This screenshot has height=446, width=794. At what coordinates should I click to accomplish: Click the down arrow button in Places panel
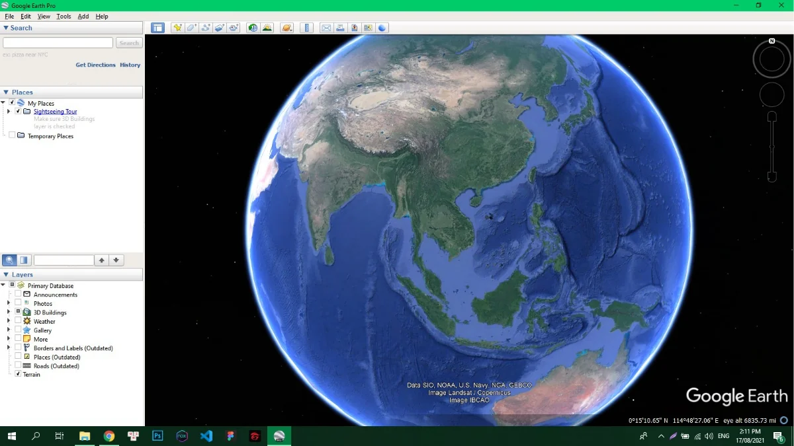[x=116, y=260]
